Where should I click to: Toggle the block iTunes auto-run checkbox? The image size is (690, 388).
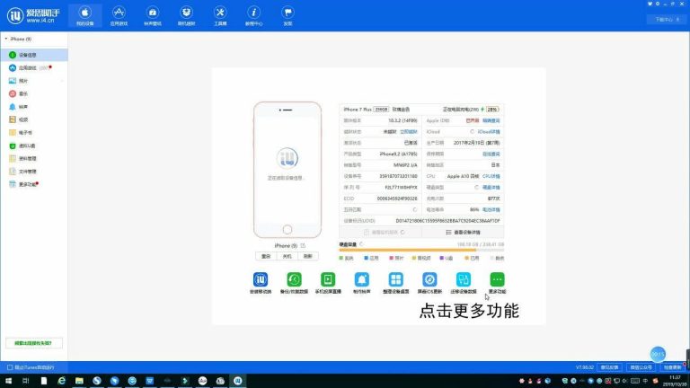pyautogui.click(x=10, y=367)
